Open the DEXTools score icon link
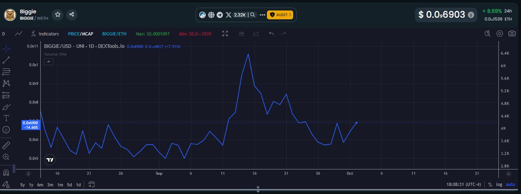This screenshot has width=521, height=194. click(202, 15)
